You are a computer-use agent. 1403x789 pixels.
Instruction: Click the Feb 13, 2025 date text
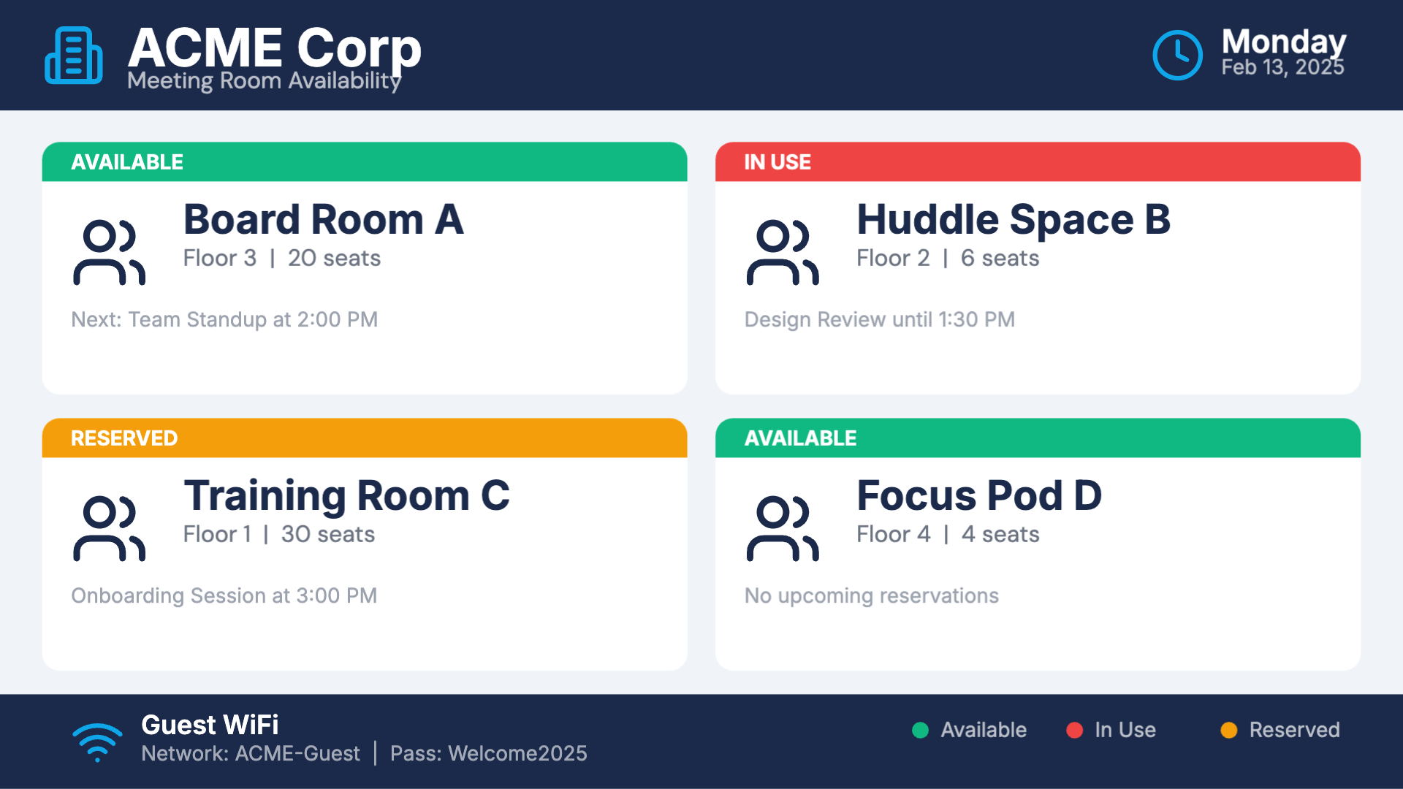pyautogui.click(x=1282, y=67)
